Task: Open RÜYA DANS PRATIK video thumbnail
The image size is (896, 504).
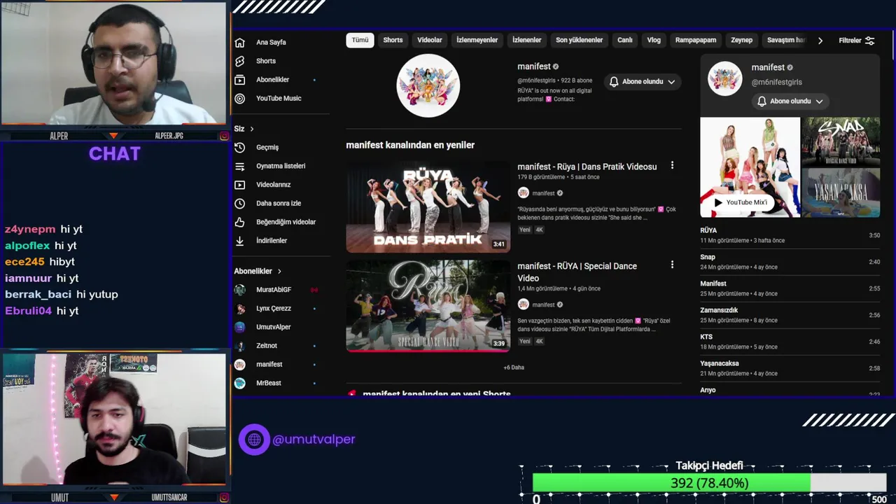Action: pyautogui.click(x=428, y=206)
